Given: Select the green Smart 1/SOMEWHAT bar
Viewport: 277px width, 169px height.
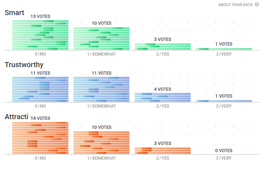Looking at the screenshot, I should 101,38.
